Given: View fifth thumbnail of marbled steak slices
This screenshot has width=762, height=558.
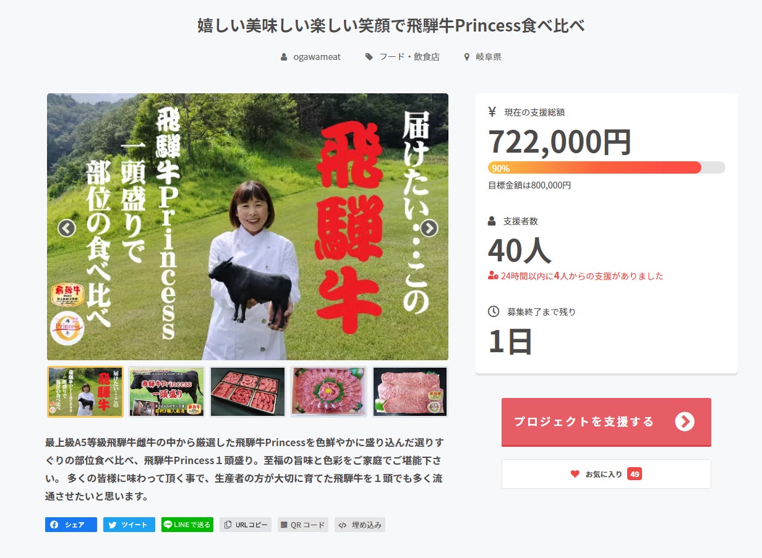Looking at the screenshot, I should click(410, 392).
